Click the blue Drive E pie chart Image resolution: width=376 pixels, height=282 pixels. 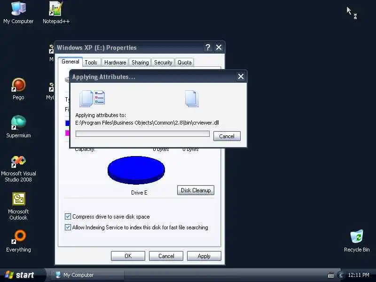tap(136, 170)
